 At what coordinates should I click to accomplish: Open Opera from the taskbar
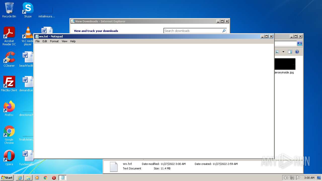point(54,178)
